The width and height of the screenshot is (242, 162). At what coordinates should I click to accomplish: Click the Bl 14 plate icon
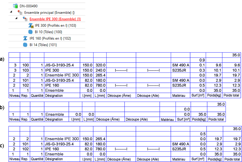click(x=25, y=45)
